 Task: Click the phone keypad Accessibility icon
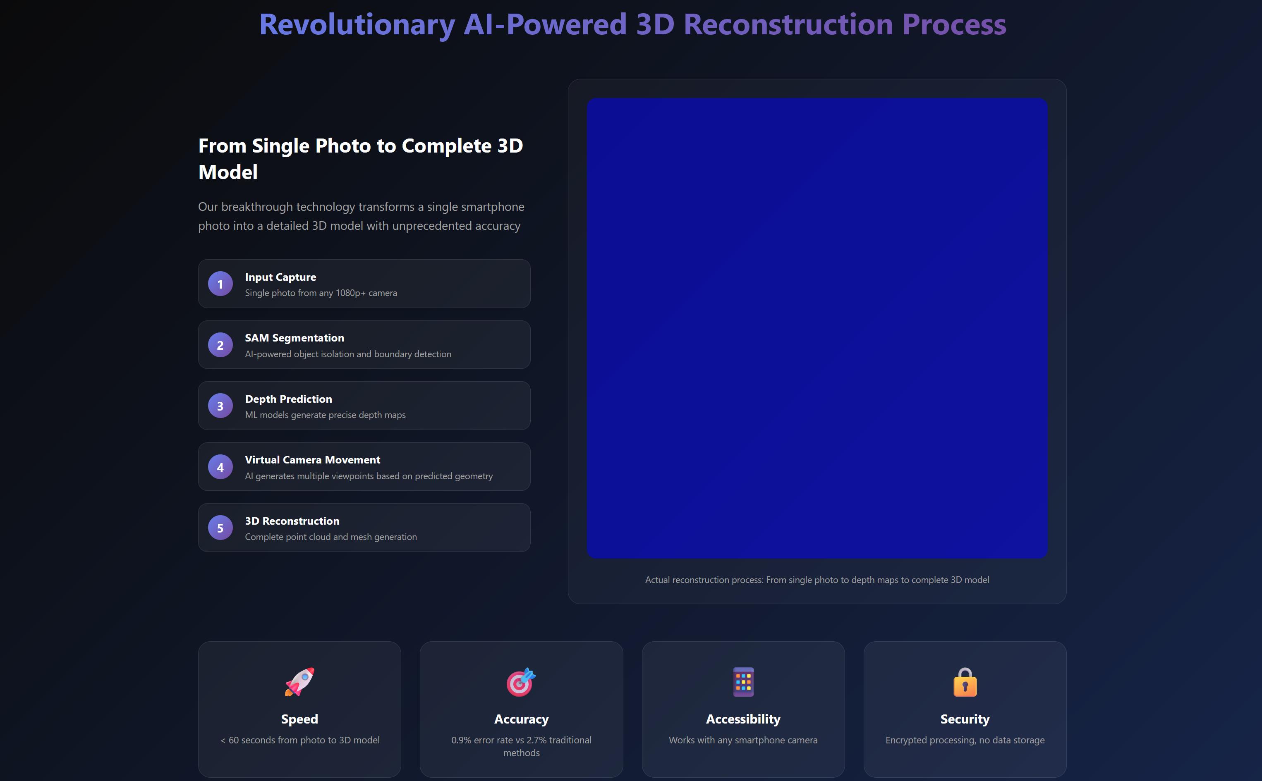(x=743, y=682)
